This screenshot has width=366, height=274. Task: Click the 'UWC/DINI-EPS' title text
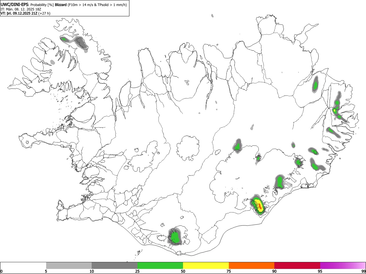15,5
